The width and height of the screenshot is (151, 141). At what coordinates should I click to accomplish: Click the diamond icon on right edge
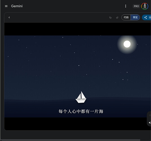click(150, 123)
